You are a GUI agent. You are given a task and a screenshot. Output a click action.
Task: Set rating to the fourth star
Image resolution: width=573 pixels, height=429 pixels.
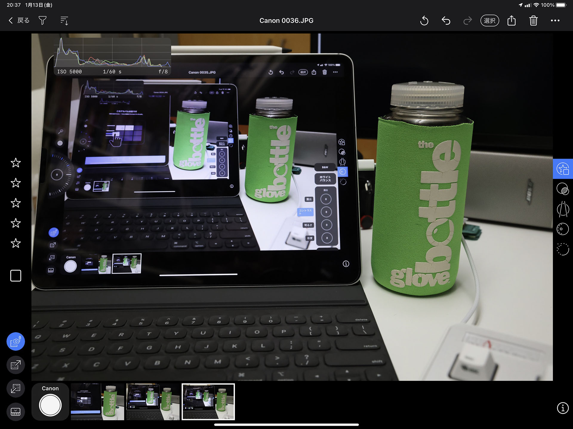click(16, 223)
